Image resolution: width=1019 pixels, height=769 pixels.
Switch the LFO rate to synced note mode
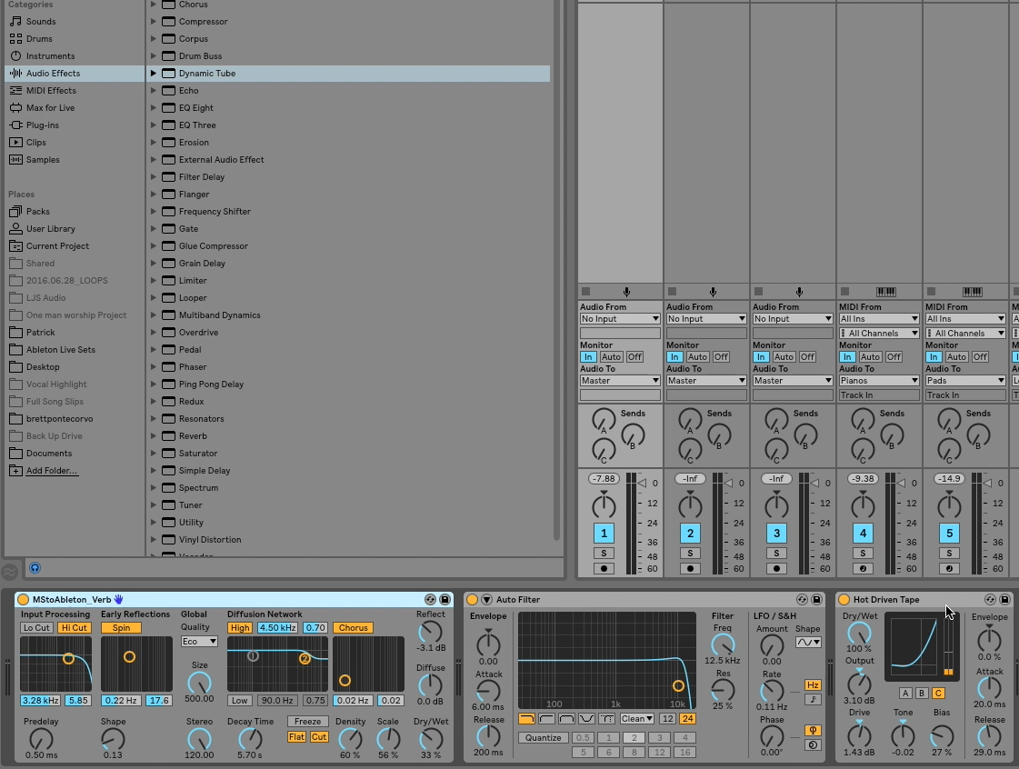[813, 699]
